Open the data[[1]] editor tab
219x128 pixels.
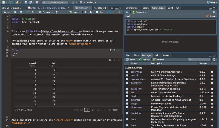(x=102, y=8)
